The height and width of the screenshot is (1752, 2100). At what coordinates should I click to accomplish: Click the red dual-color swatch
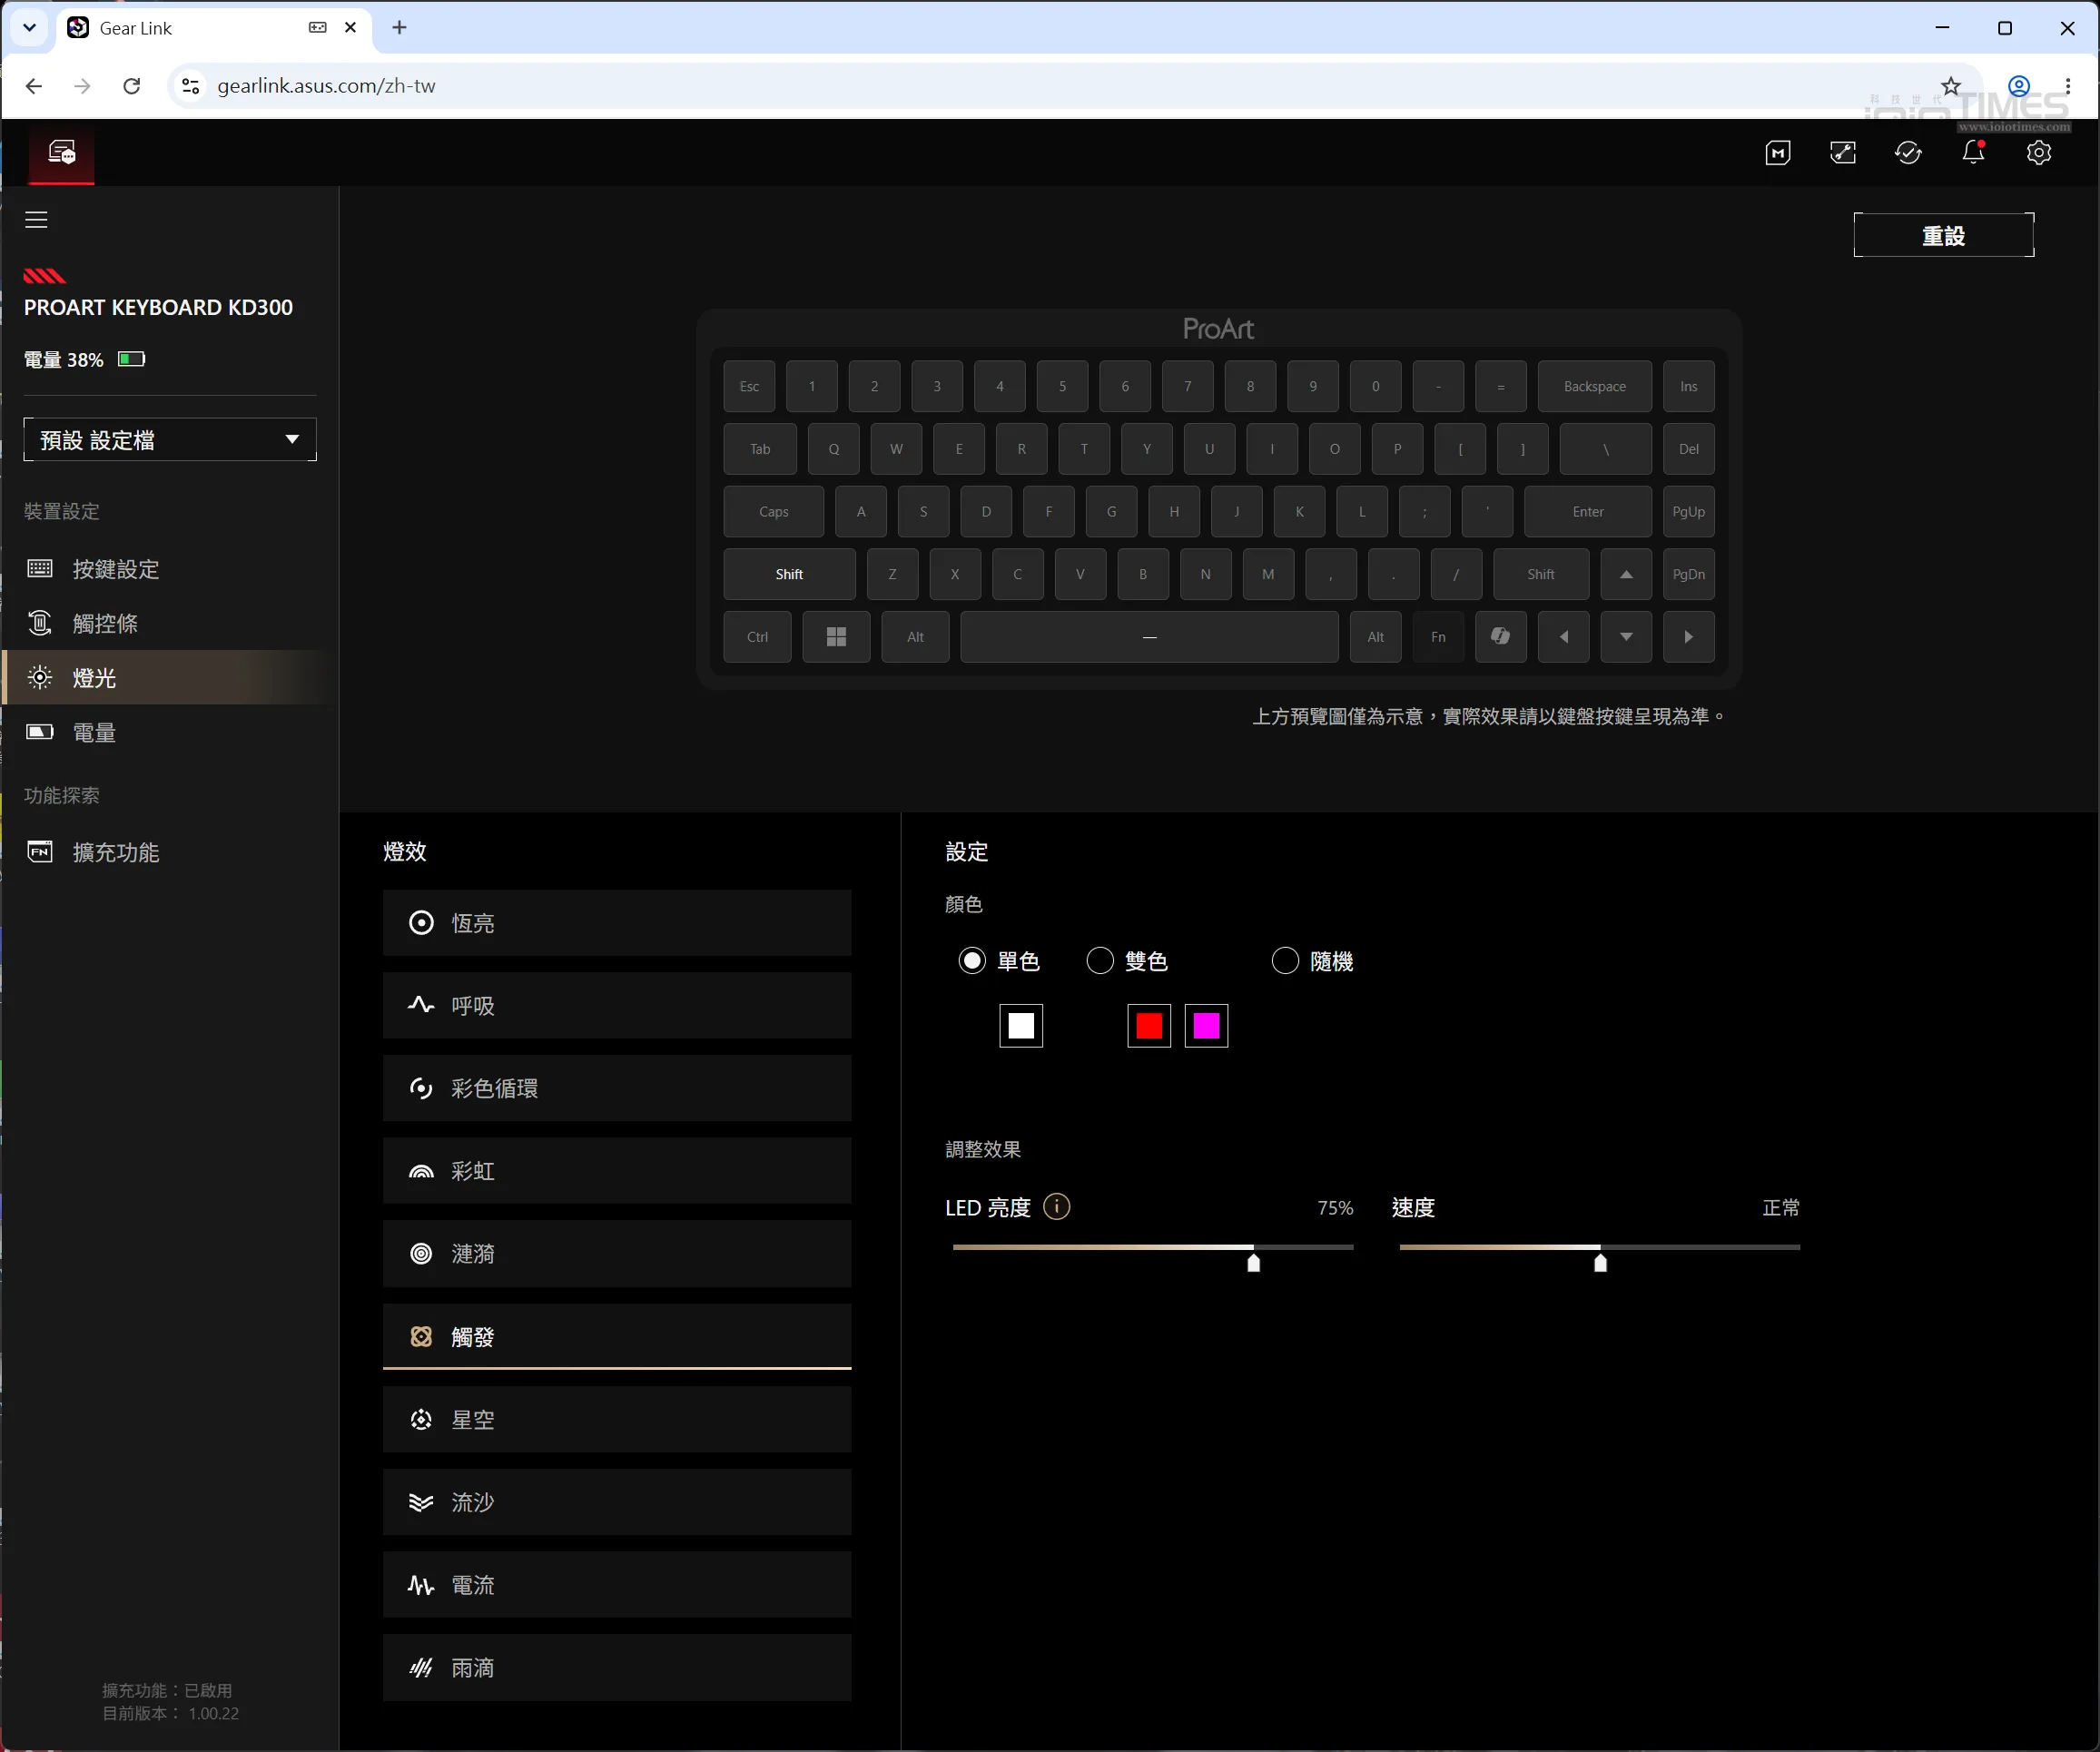click(1149, 1026)
